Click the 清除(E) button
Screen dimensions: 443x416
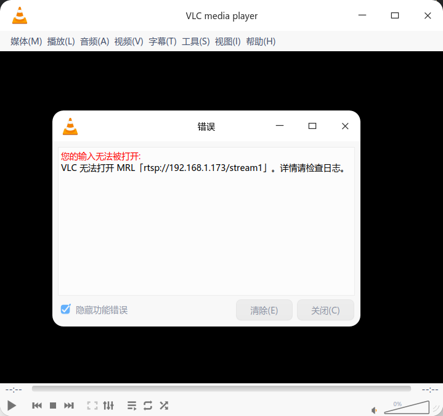point(264,310)
